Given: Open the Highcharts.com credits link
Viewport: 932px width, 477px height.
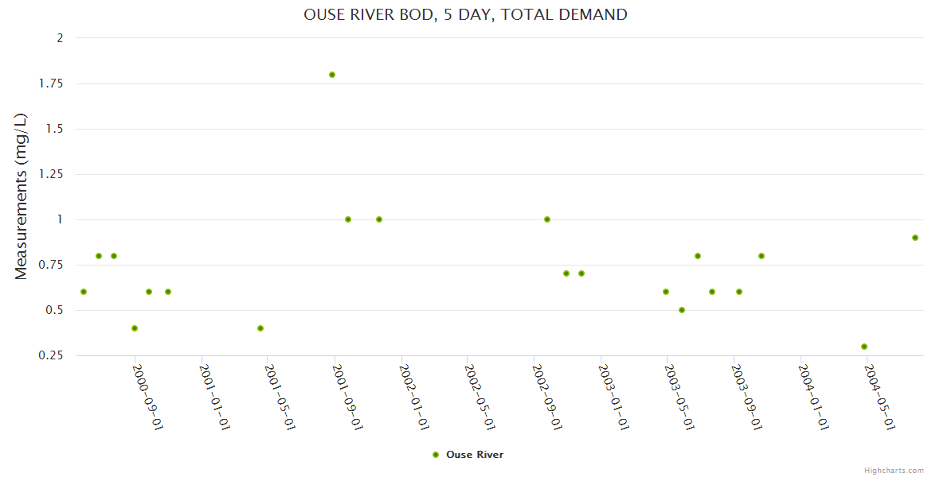Looking at the screenshot, I should click(x=894, y=470).
